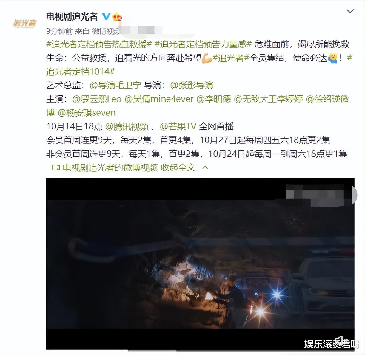Open hashtag #追光者定档预告力量感#
365x355 pixels.
coord(203,44)
